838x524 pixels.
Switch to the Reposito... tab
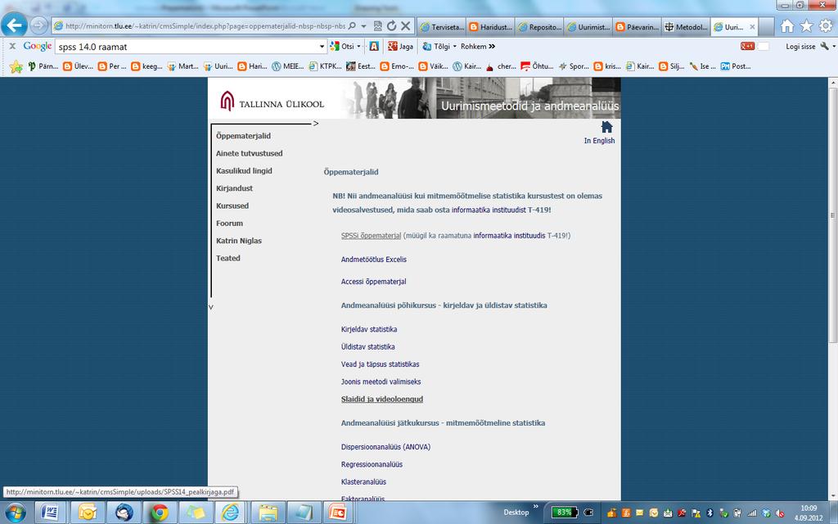pyautogui.click(x=539, y=27)
